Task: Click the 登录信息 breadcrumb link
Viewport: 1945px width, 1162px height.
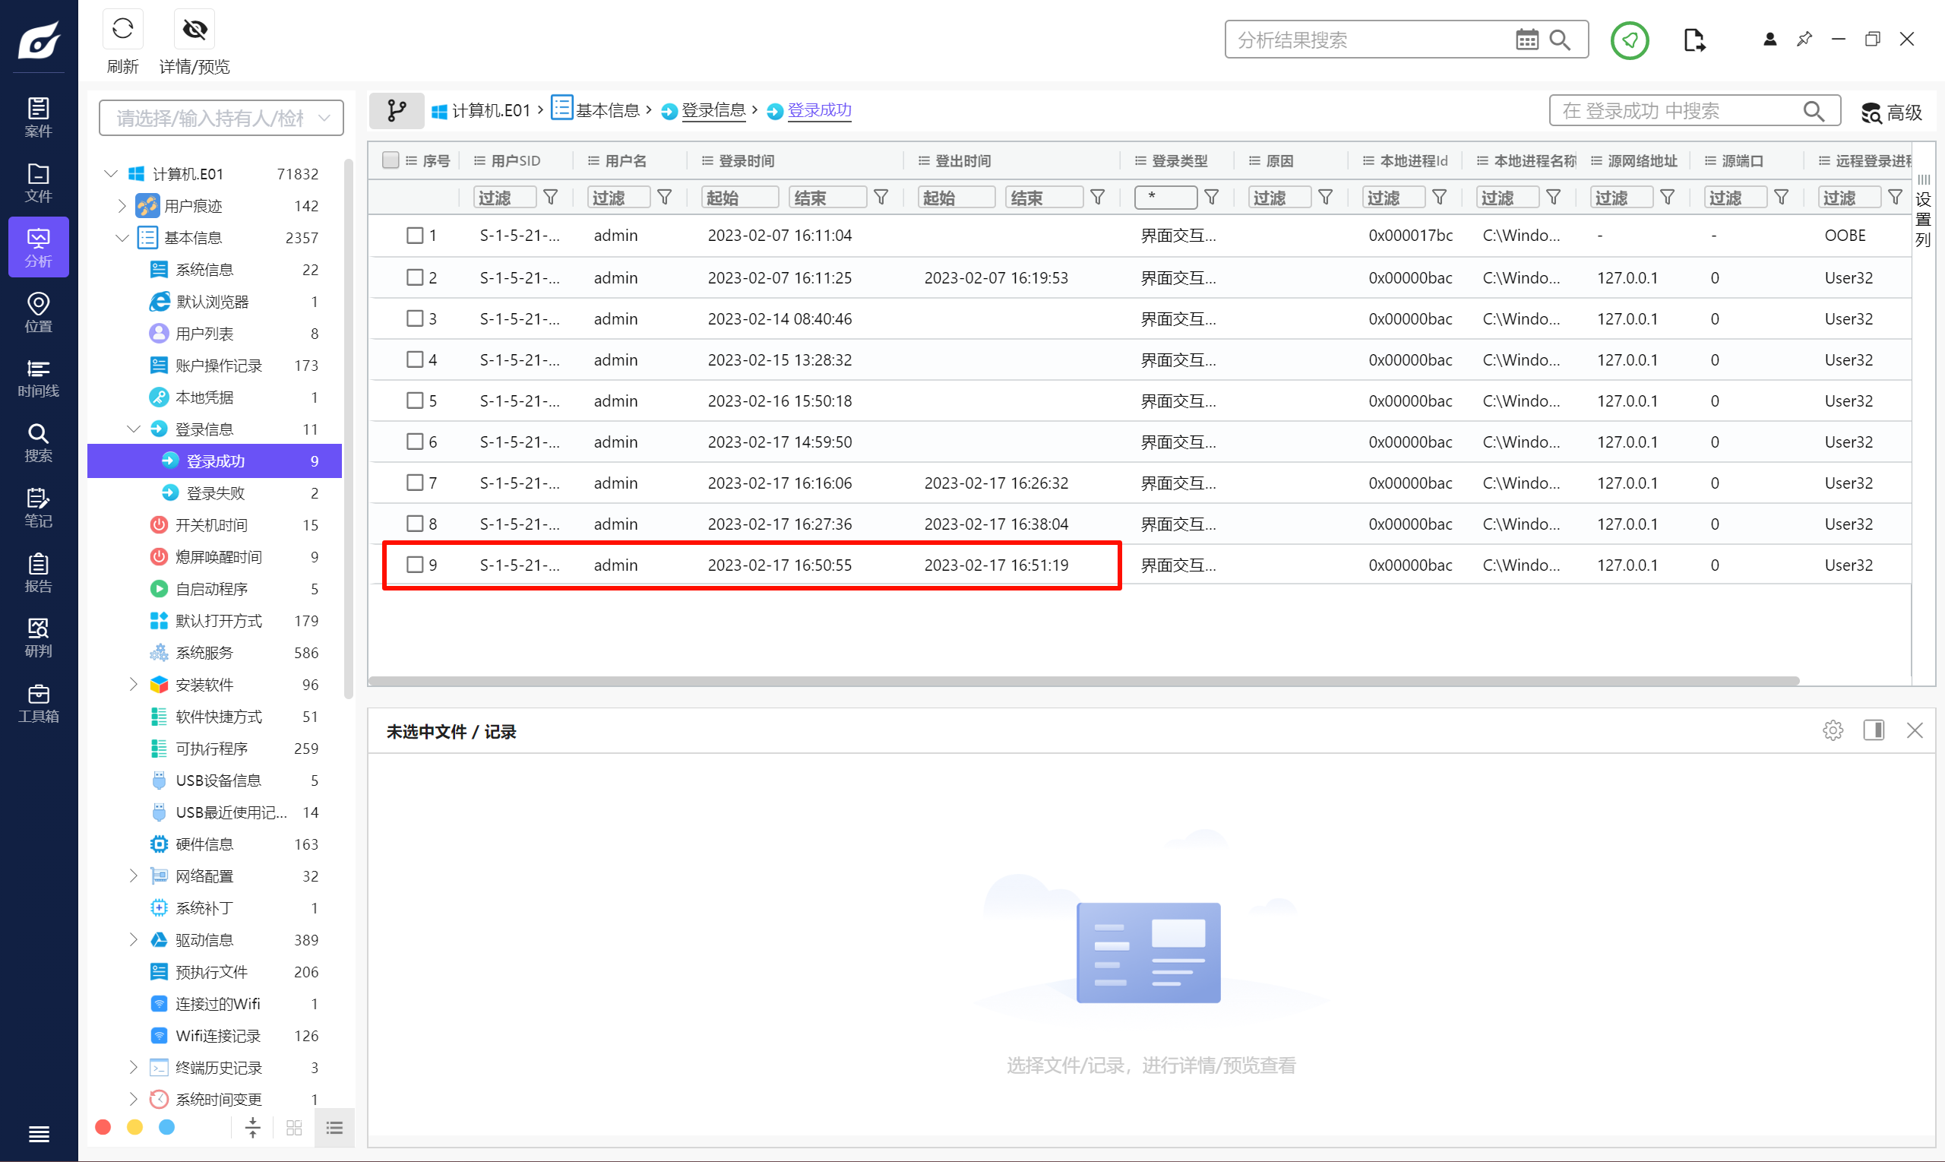Action: point(704,110)
